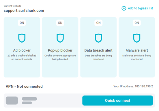Click the VPN - Not connected status
159x111 pixels.
point(24,87)
